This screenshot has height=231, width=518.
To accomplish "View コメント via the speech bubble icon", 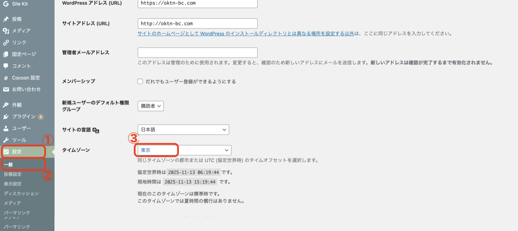I will (6, 66).
